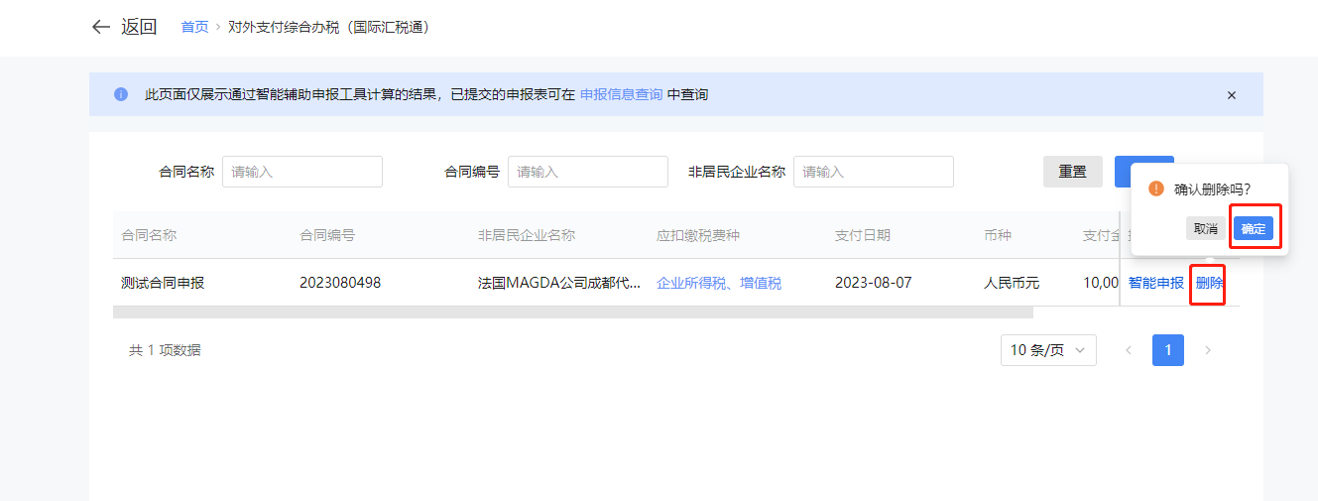Open the 申报信息查询 link
The width and height of the screenshot is (1318, 501).
(x=621, y=94)
